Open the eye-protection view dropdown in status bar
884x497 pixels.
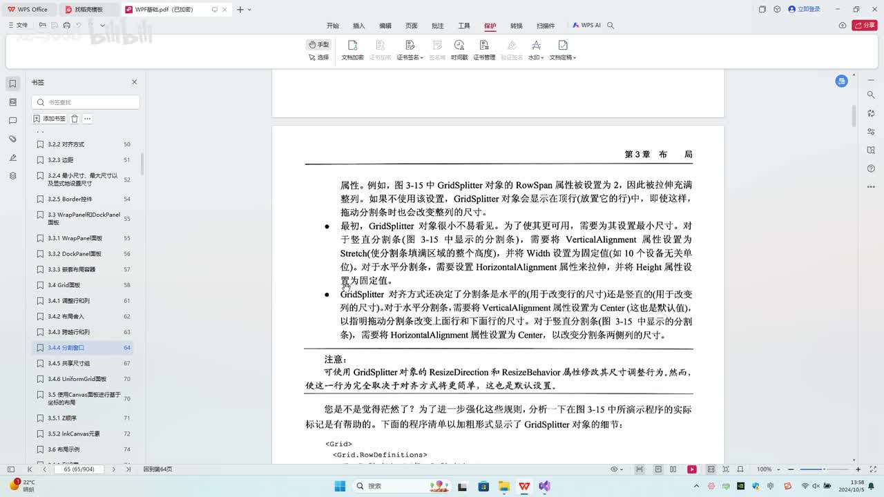click(617, 469)
